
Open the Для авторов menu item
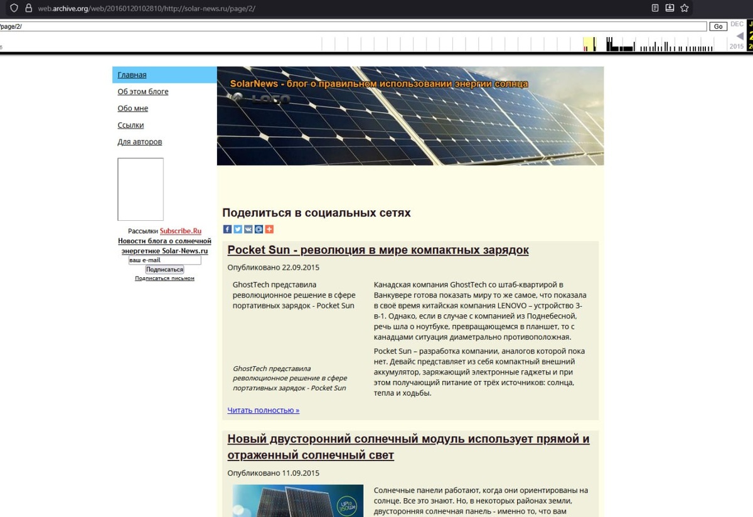pos(140,142)
